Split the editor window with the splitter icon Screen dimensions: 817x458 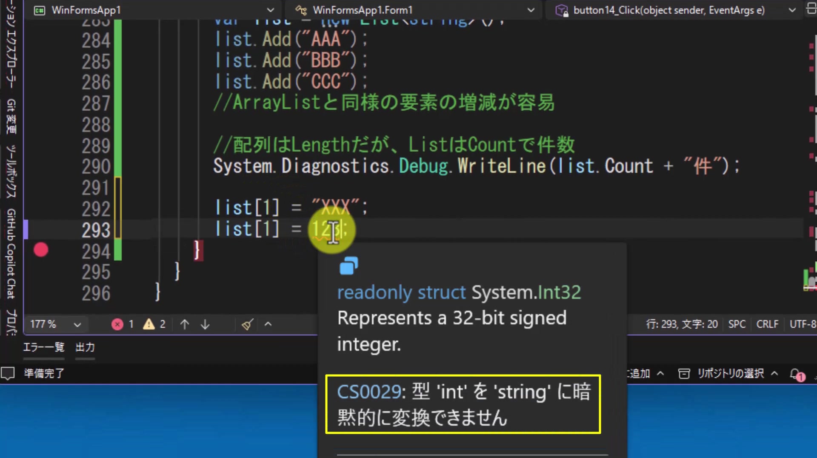click(x=811, y=9)
